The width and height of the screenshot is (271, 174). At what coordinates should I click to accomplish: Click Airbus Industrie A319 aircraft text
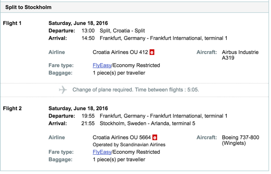point(240,55)
